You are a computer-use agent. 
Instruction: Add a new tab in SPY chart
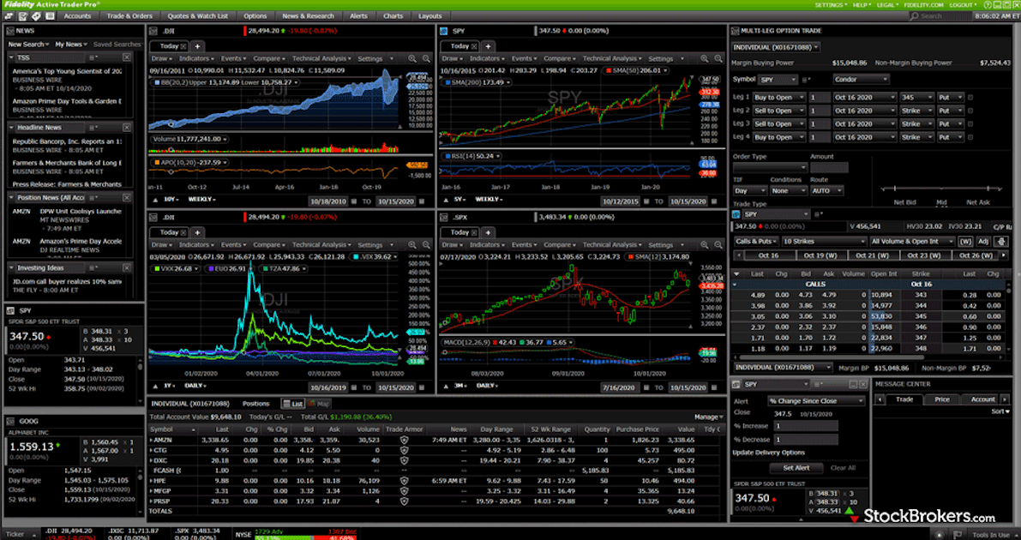[x=488, y=46]
